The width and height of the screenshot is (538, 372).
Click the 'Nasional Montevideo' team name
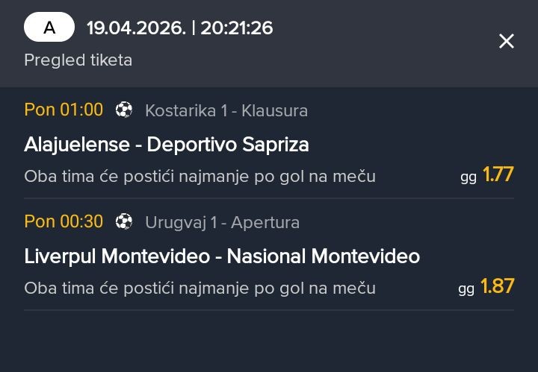pos(324,256)
